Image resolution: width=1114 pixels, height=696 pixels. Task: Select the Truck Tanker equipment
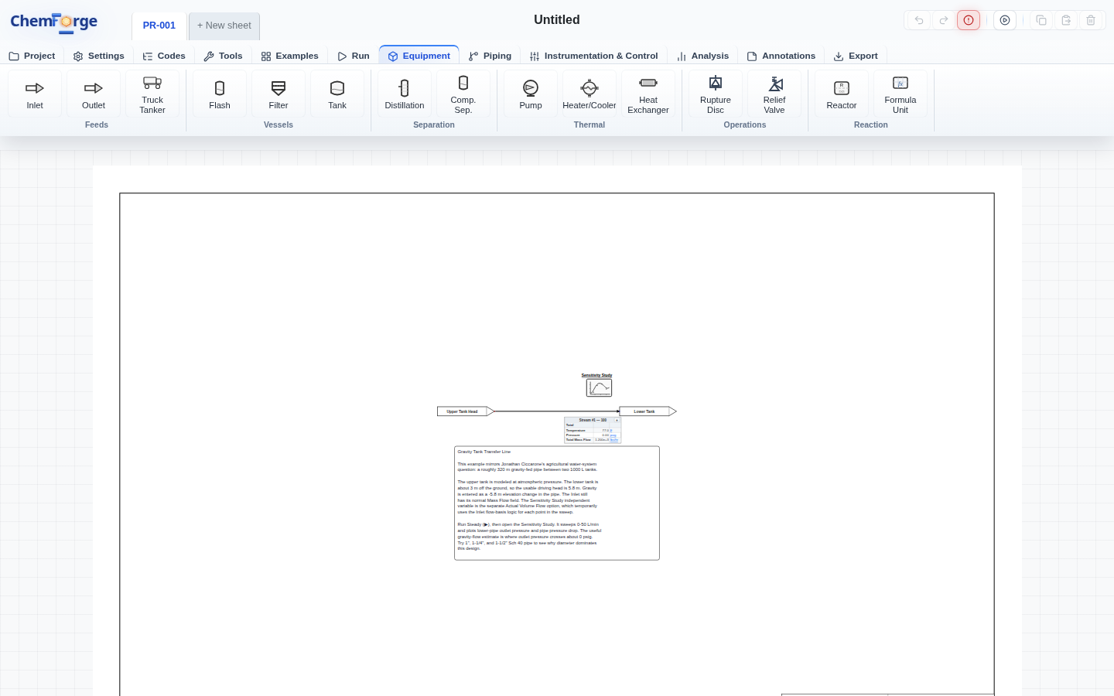152,94
